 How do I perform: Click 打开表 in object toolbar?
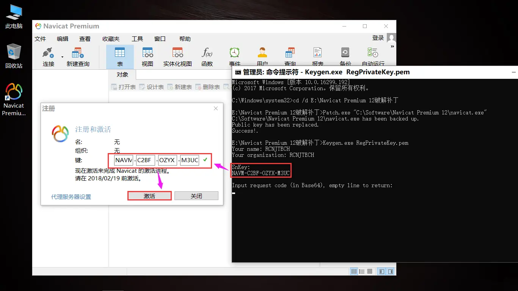(x=124, y=87)
